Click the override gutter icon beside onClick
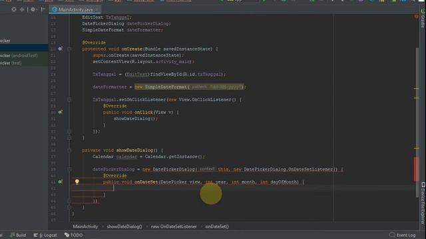Viewport: 426px width, 239px height. coord(61,112)
